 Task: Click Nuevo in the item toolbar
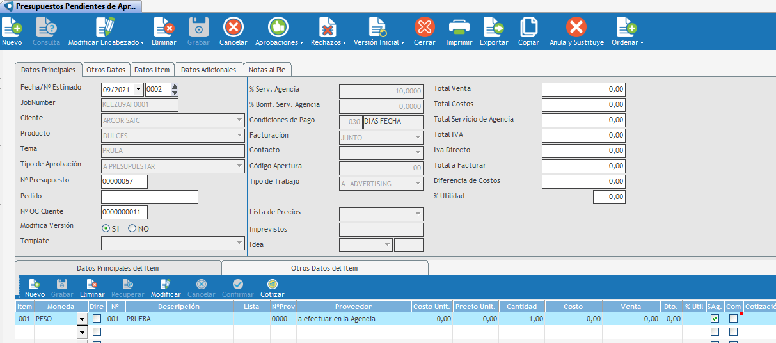click(x=35, y=289)
